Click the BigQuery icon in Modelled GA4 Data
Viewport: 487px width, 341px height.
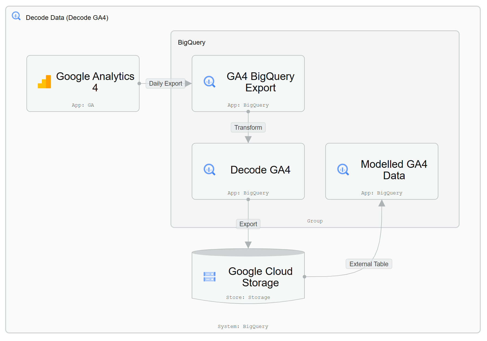(343, 170)
